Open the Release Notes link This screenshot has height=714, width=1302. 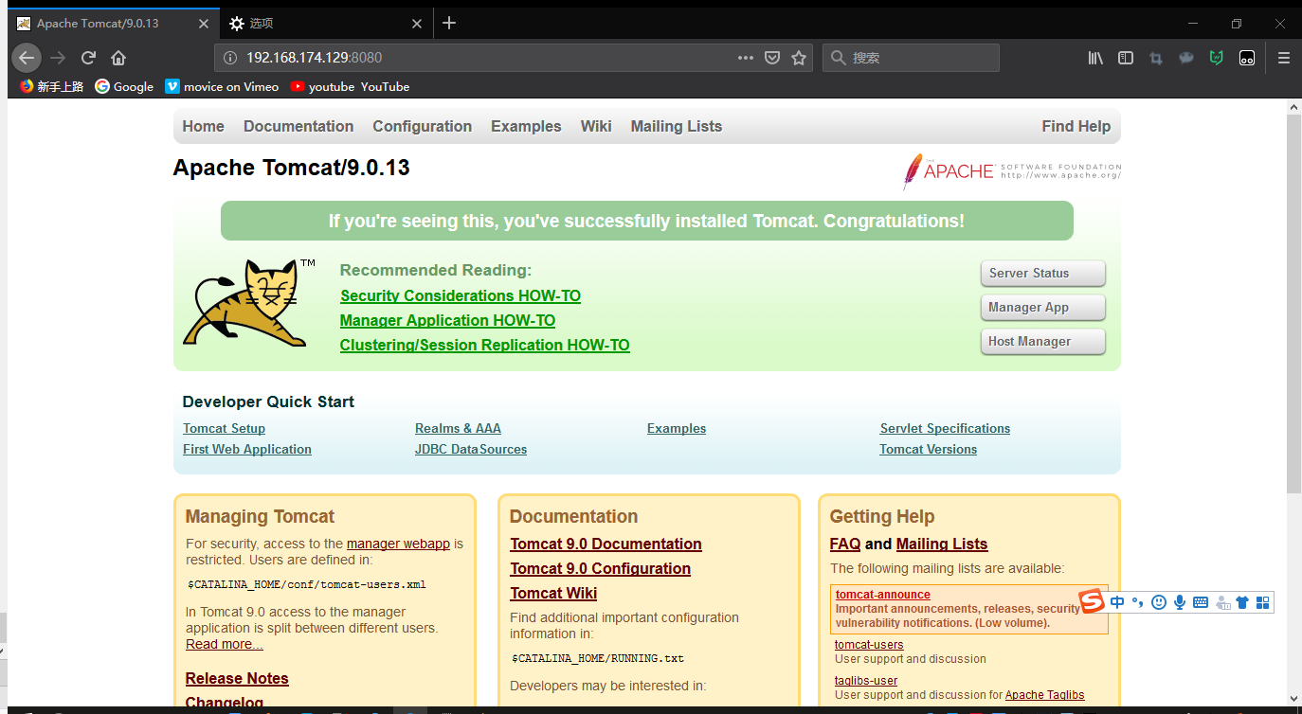click(x=237, y=678)
